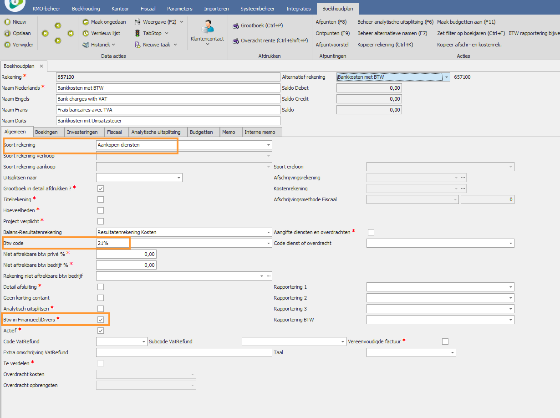Click the Maak ongedaan undo icon
The width and height of the screenshot is (560, 418).
tap(86, 22)
